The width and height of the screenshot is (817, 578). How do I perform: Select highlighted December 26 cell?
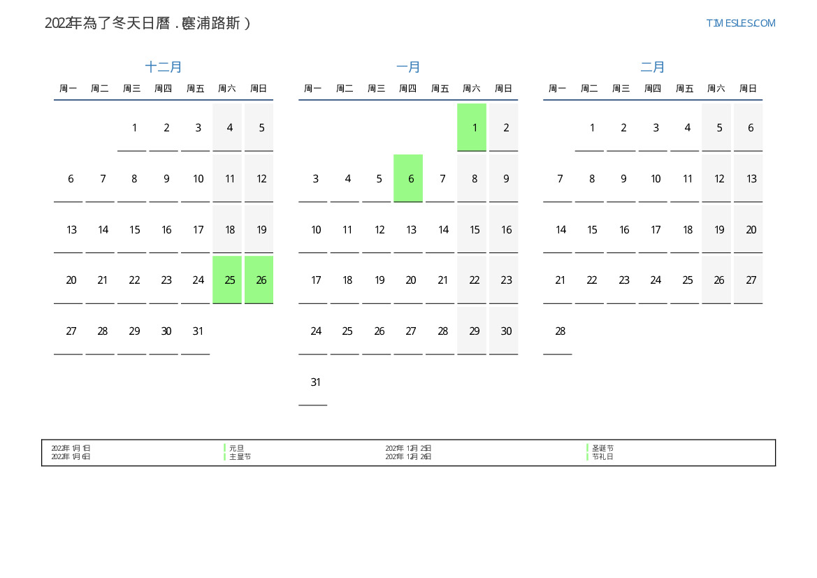(259, 280)
